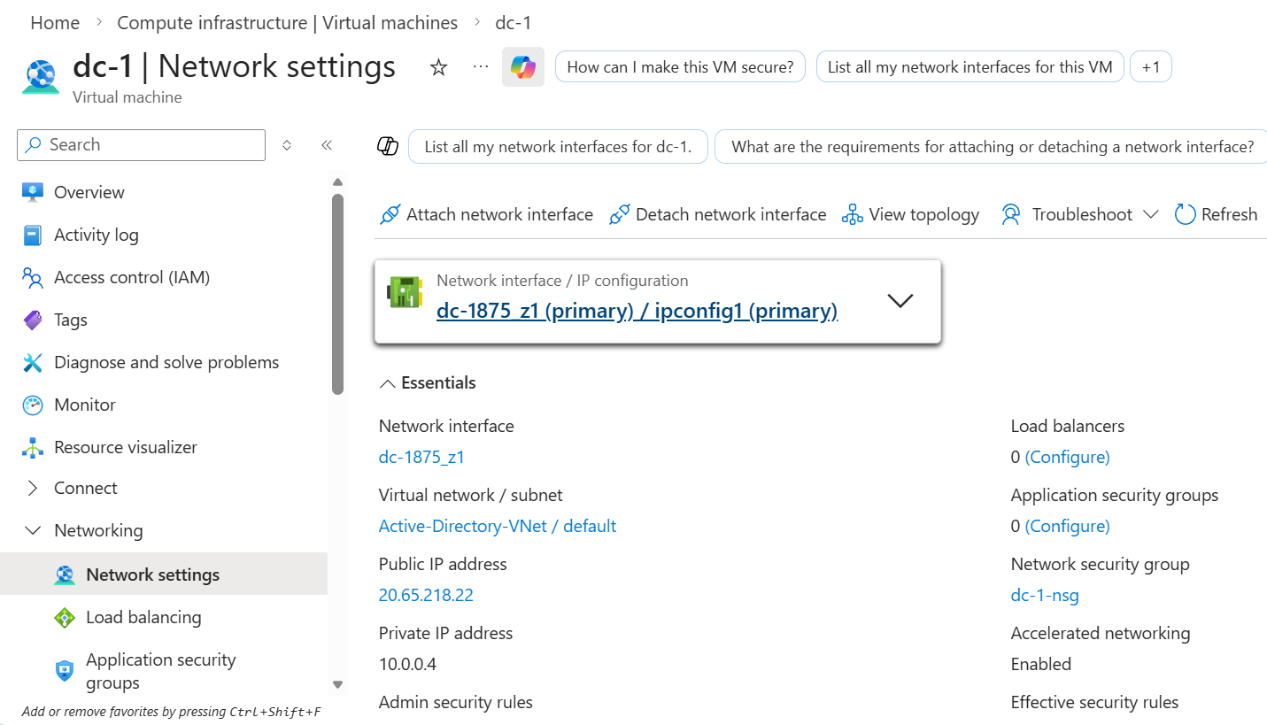Click 'How can I make this VM secure?' suggestion

click(680, 67)
